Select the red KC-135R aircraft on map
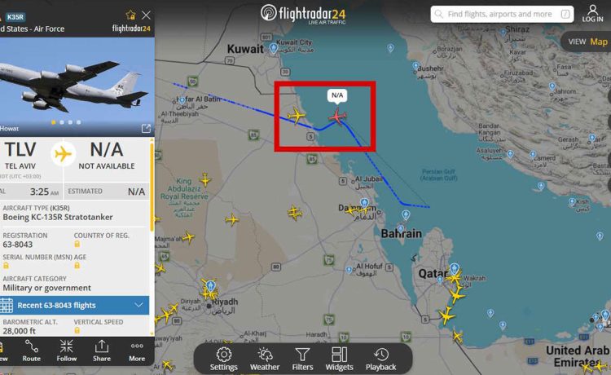611x375 pixels. (337, 117)
